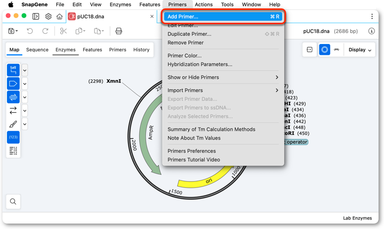Viewport: 384px width, 229px height.
Task: Expand Show or Hide Primers submenu
Action: pyautogui.click(x=223, y=77)
